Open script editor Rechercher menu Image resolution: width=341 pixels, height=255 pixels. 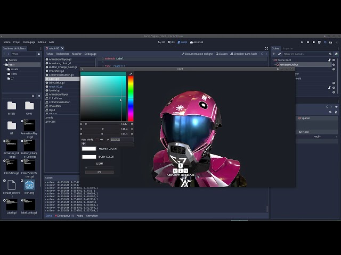[x=63, y=54]
